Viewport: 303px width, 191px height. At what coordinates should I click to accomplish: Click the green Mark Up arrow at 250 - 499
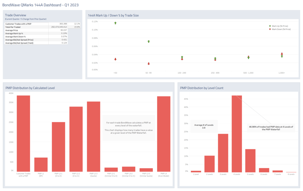click(215, 58)
